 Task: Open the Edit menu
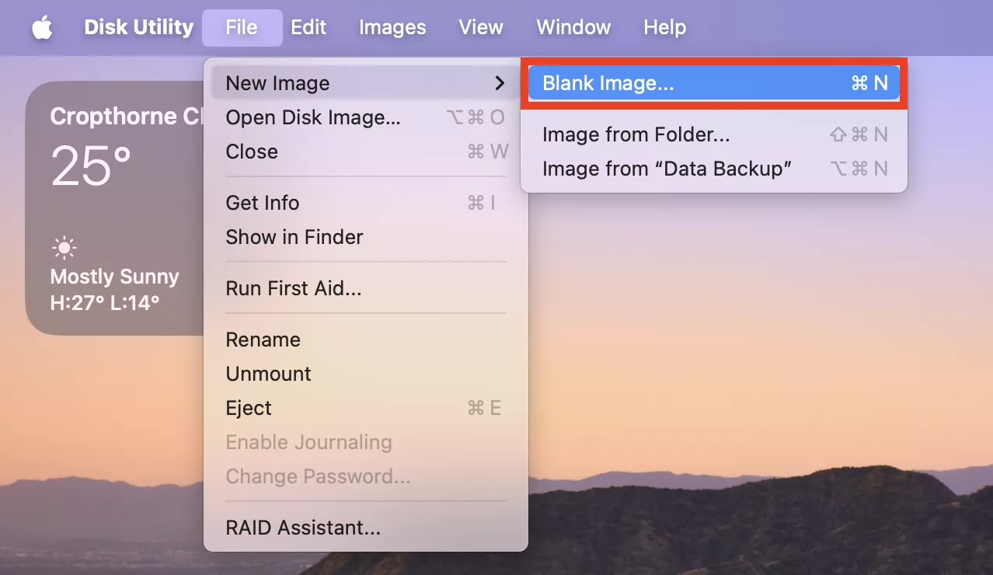308,28
